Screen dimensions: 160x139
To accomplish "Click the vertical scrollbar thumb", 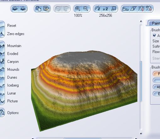I will (141, 82).
